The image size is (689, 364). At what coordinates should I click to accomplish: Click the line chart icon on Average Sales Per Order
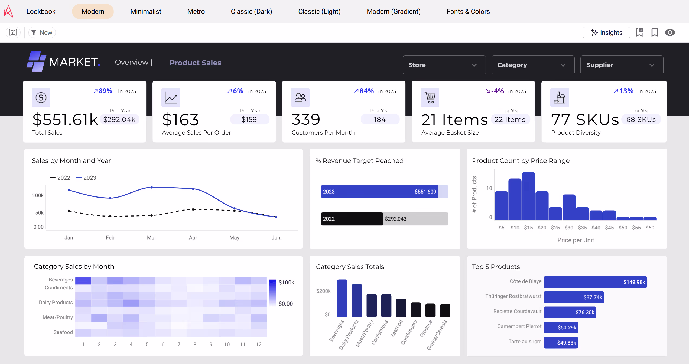[171, 97]
